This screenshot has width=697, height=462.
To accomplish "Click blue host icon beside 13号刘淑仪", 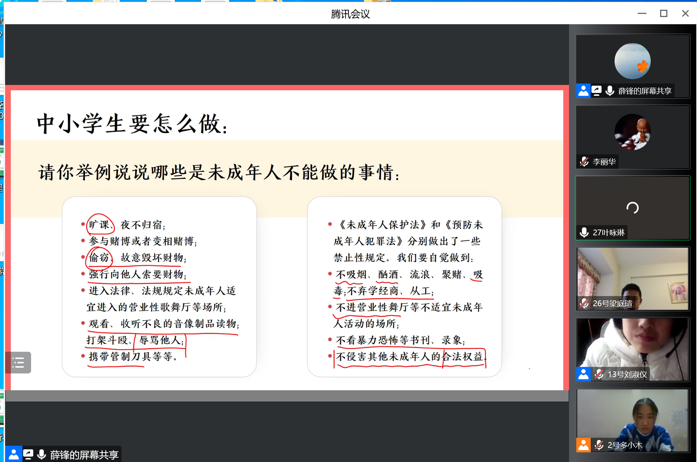I will coord(583,374).
